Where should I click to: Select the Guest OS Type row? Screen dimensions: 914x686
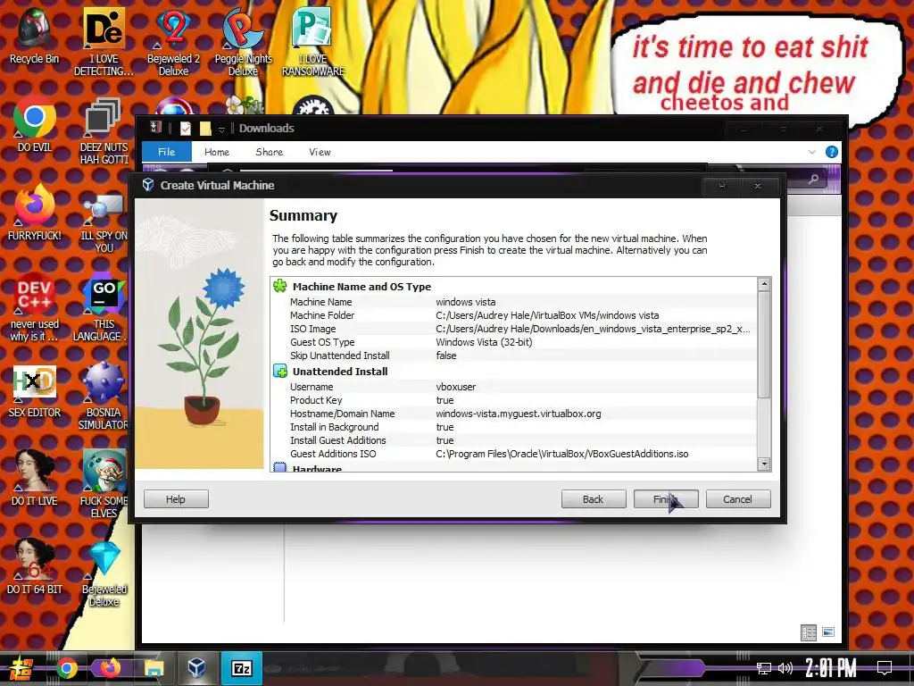[x=513, y=342]
